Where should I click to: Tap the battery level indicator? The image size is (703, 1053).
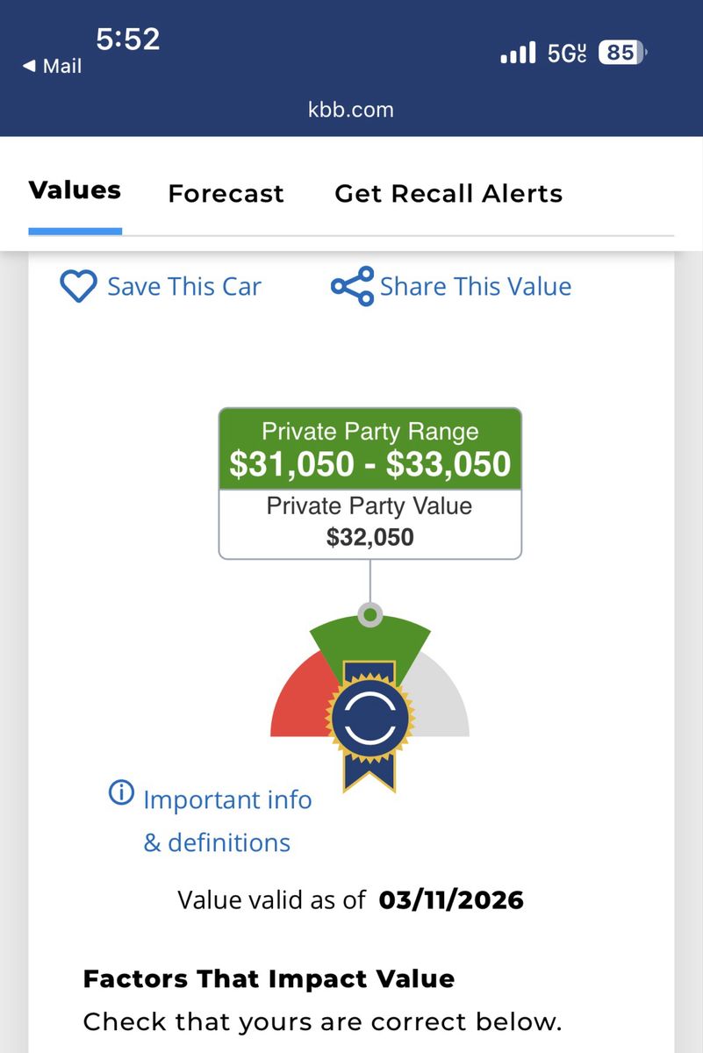tap(621, 54)
